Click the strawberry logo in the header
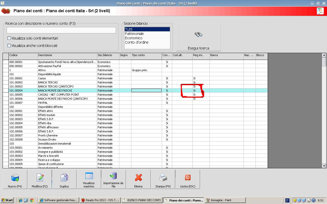327x204 pixels. click(6, 11)
